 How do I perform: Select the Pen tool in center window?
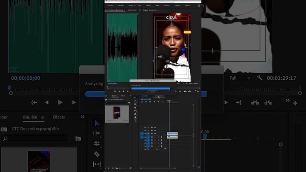click(135, 114)
